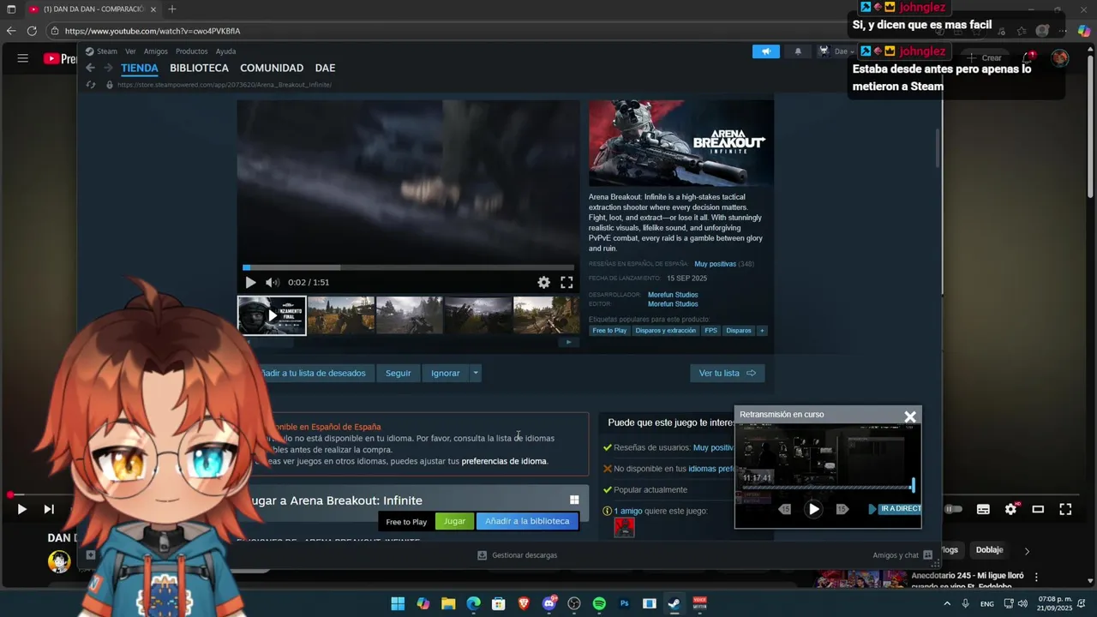The width and height of the screenshot is (1097, 617).
Task: Select the second screenshot thumbnail
Action: [x=341, y=315]
